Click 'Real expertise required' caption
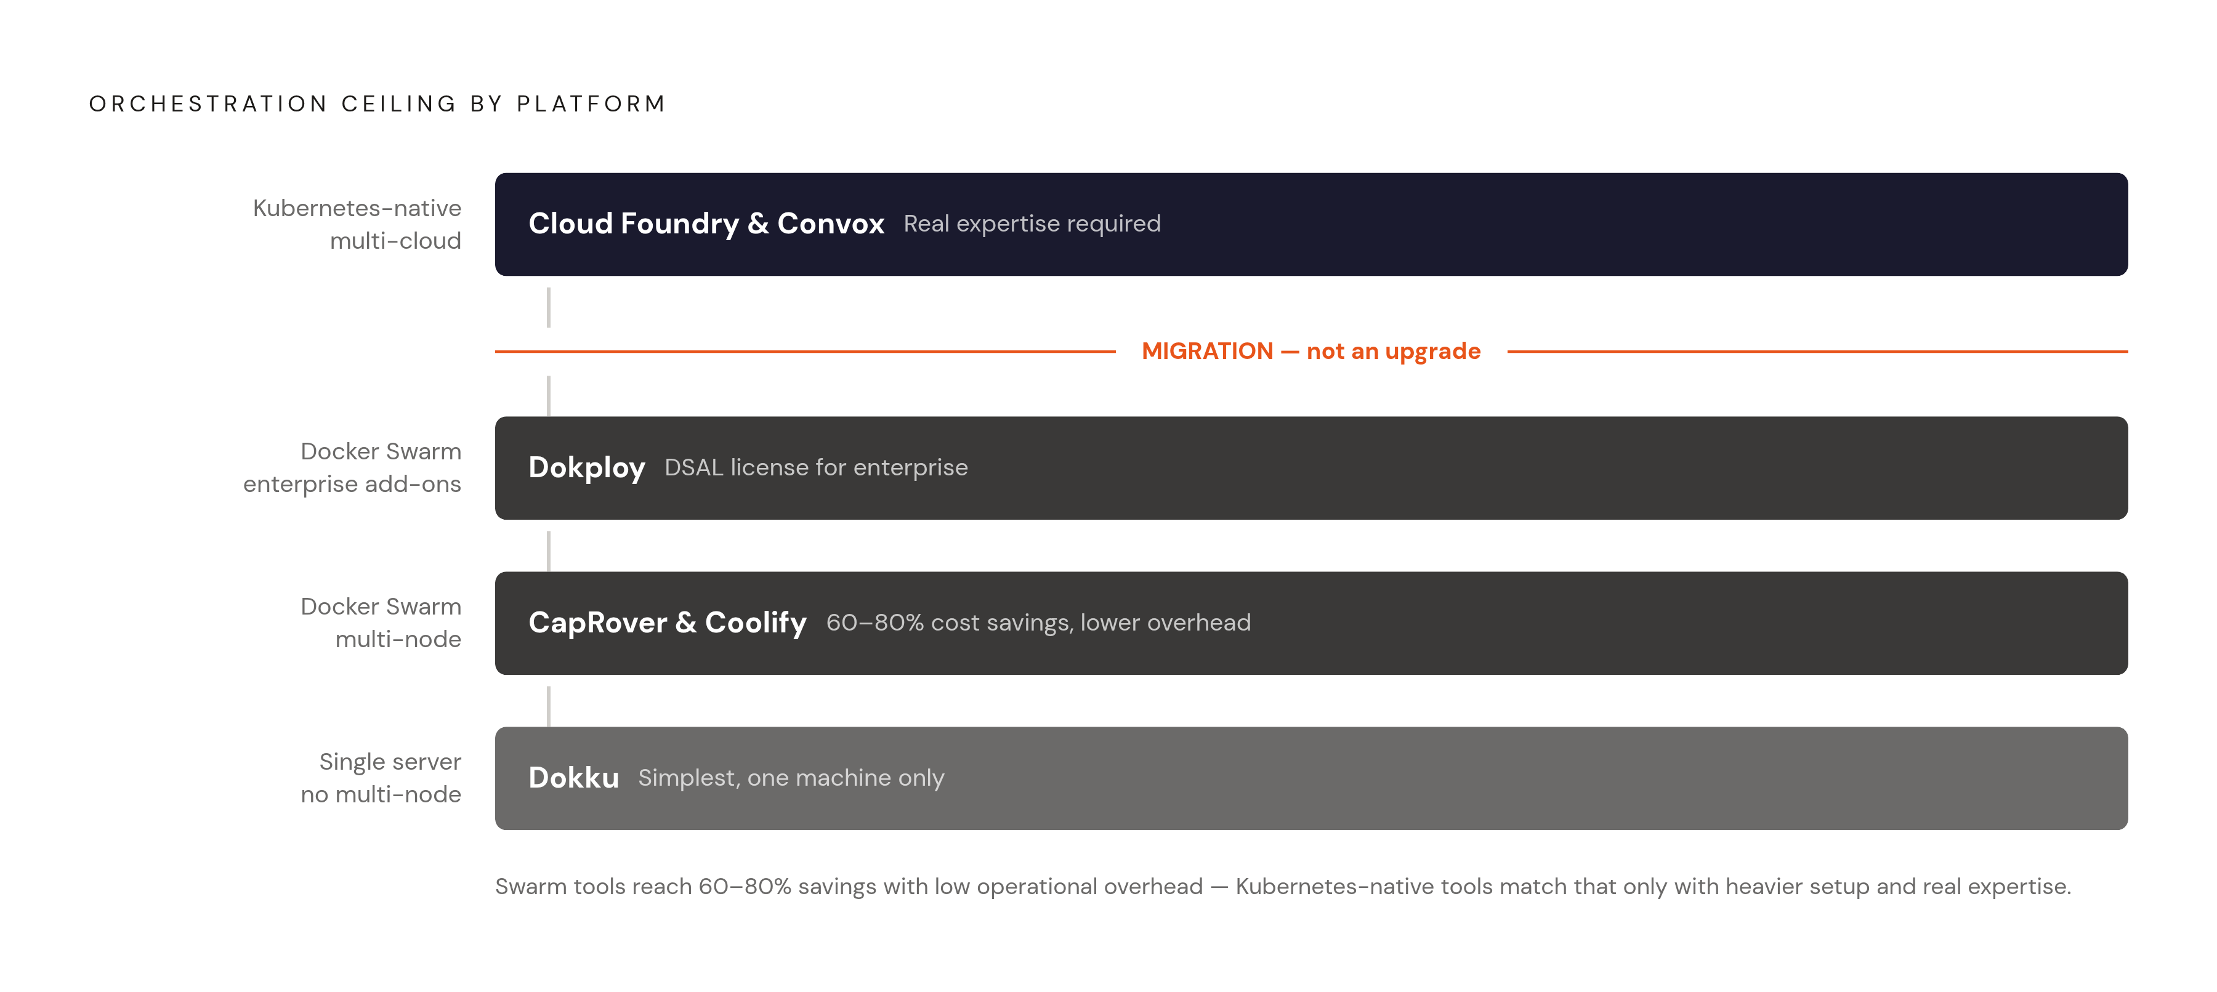 tap(1032, 224)
